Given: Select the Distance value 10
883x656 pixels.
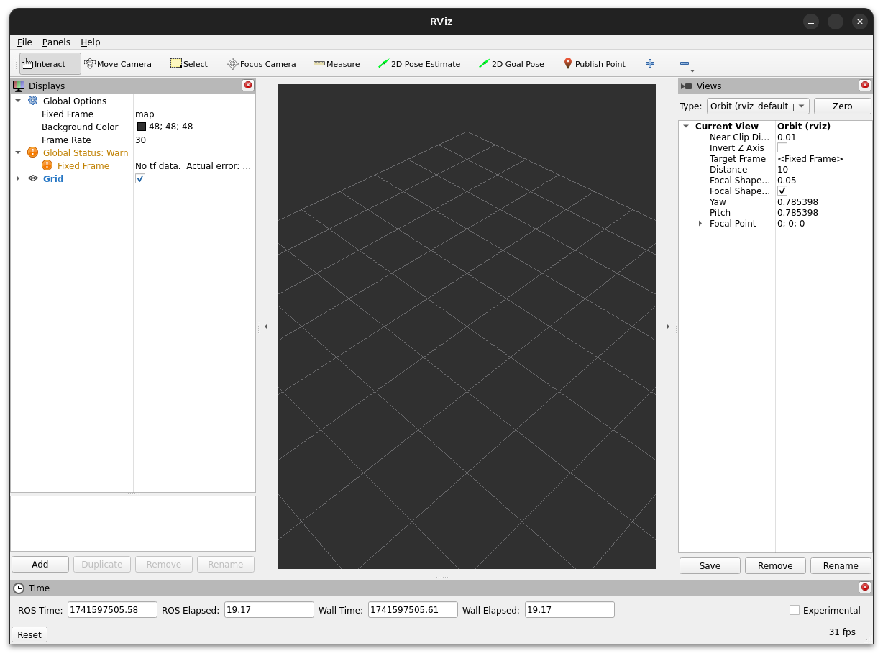Looking at the screenshot, I should point(782,170).
